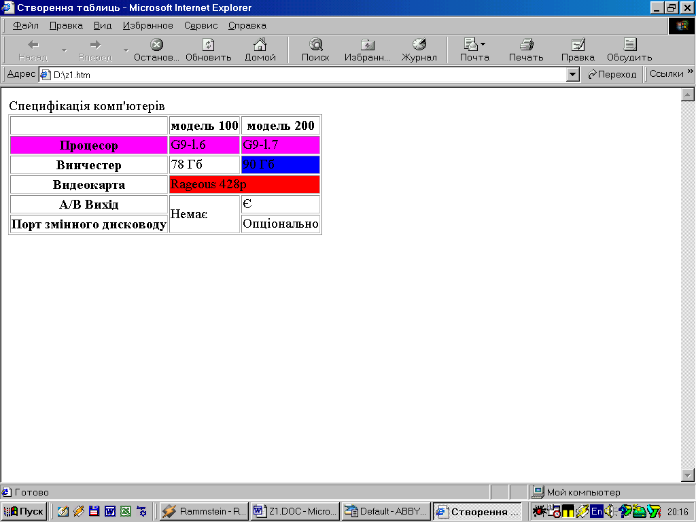Click the Мой компьютер status bar zone
Image resolution: width=696 pixels, height=522 pixels.
point(611,492)
